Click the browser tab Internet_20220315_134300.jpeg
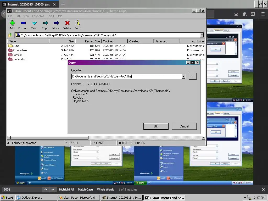 point(28,4)
